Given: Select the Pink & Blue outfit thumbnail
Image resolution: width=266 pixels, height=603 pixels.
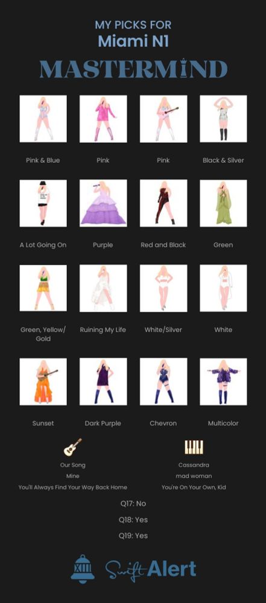Looking at the screenshot, I should (x=43, y=119).
